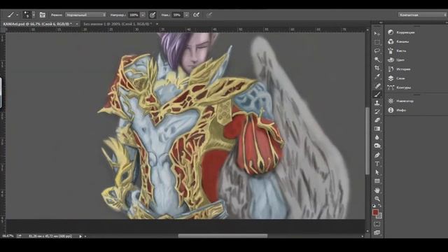Image resolution: width=448 pixels, height=252 pixels.
Task: Select the Crop tool
Action: pos(377,68)
